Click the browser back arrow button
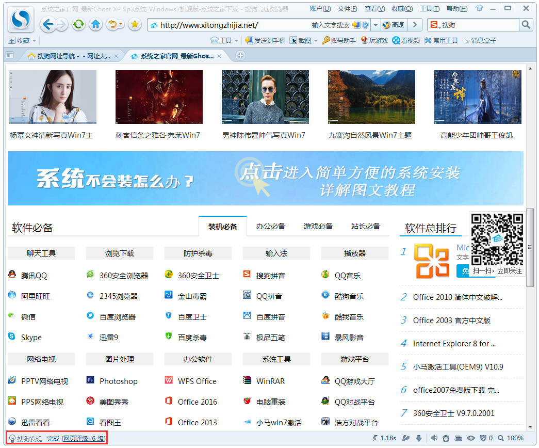The height and width of the screenshot is (448, 539). click(x=47, y=24)
